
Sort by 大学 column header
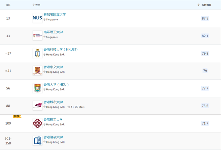(36, 5)
